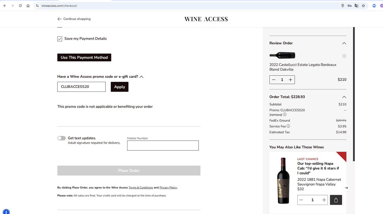383x214 pixels.
Task: Enable Get text updates switch
Action: [62, 138]
